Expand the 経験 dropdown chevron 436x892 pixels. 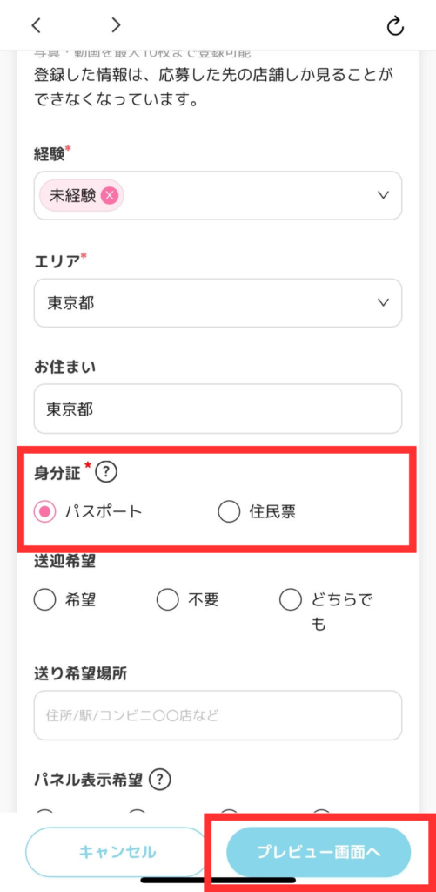(384, 195)
